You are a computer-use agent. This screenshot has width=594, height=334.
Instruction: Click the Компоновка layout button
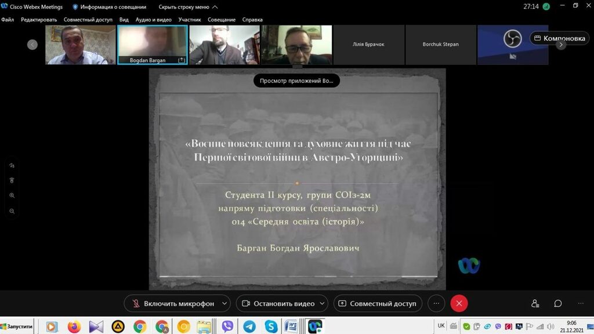tap(559, 38)
